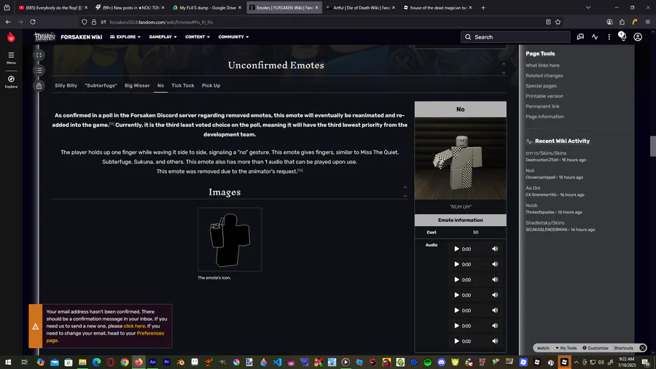This screenshot has height=369, width=656.
Task: Open the more options three-dot menu
Action: point(609,36)
